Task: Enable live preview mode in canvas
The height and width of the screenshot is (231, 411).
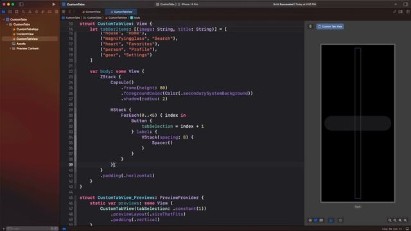Action: tap(310, 220)
